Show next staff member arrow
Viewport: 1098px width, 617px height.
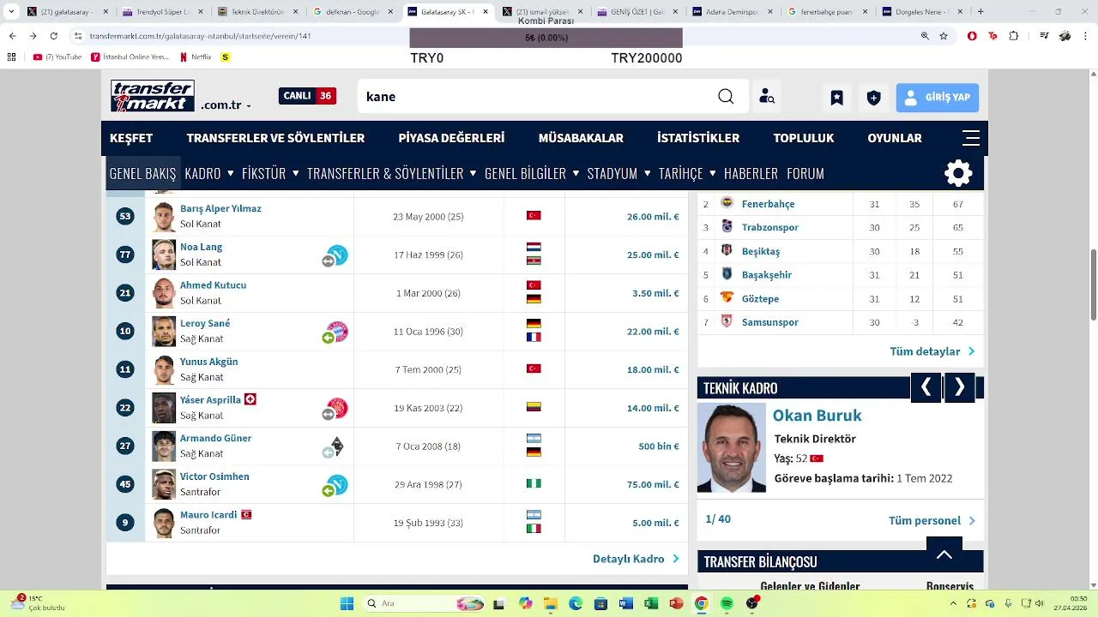click(x=960, y=388)
